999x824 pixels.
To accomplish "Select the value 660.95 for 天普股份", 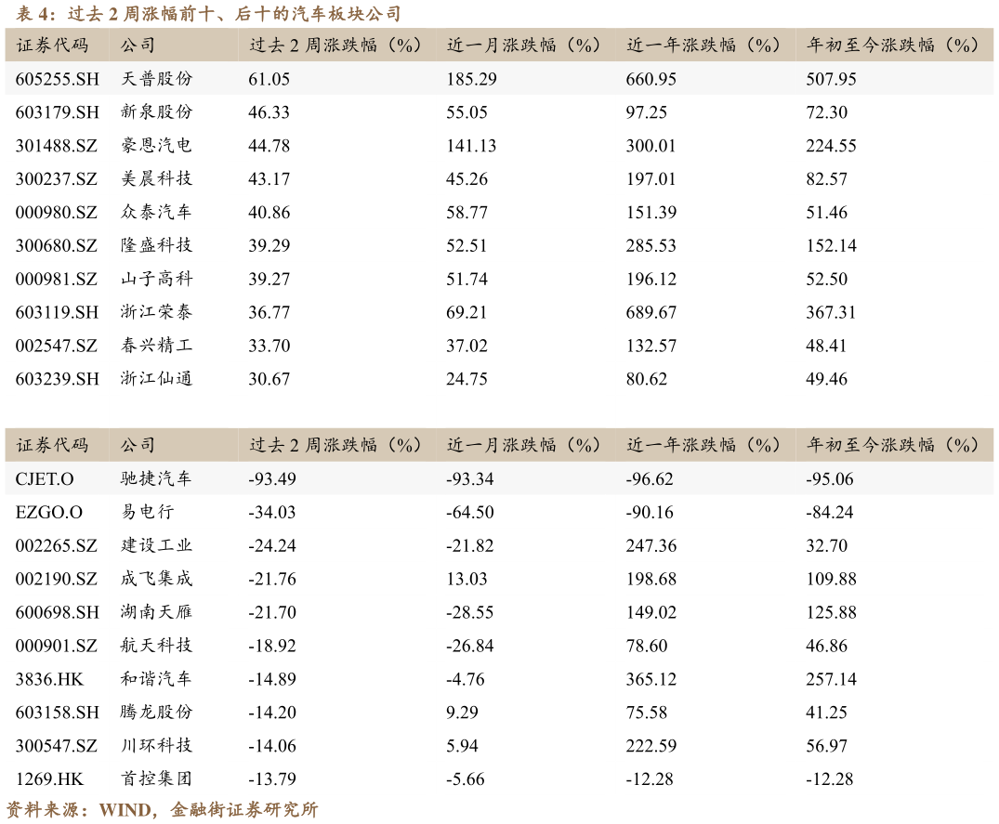I will click(651, 79).
